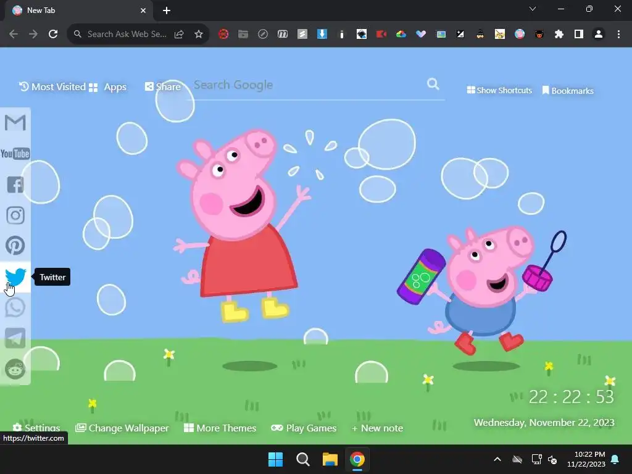Click the magnifier icon in Search Google bar

click(x=433, y=84)
